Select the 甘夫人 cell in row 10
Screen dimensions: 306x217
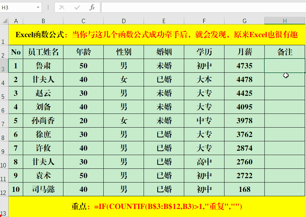[43, 162]
